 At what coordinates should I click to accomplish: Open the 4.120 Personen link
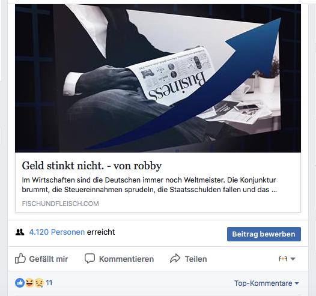coord(57,232)
